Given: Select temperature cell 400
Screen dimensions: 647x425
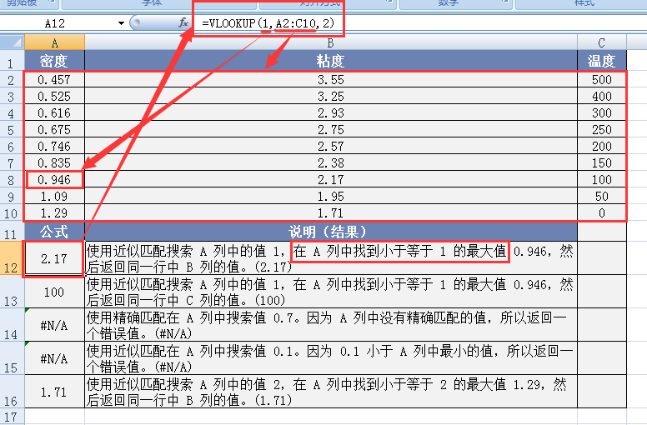Looking at the screenshot, I should (602, 96).
